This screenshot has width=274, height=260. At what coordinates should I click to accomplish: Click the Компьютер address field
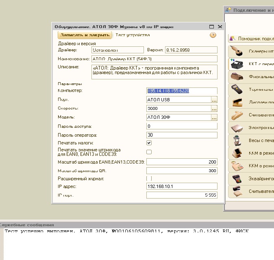tap(181, 91)
